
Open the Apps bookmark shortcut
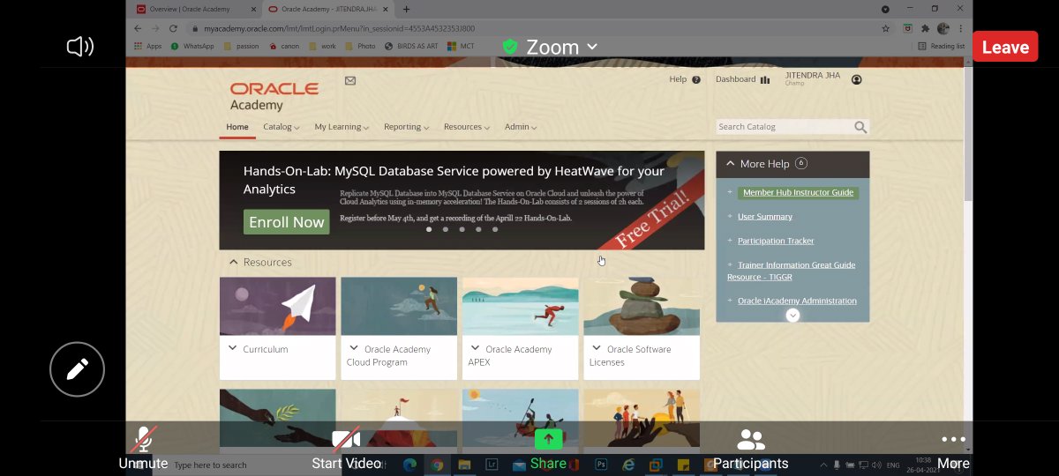pyautogui.click(x=148, y=46)
